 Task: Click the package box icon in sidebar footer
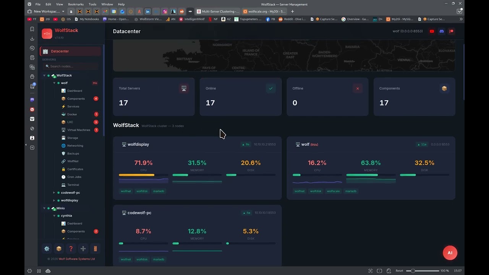(x=59, y=249)
